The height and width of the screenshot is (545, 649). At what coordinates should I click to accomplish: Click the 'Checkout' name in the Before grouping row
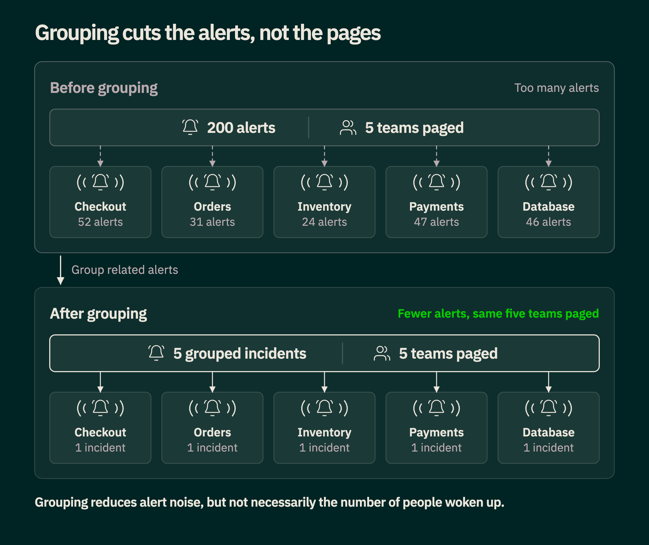[x=100, y=207]
